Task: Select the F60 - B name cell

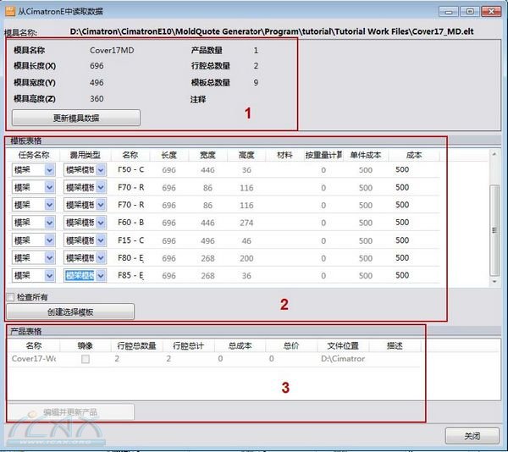Action: coord(131,223)
